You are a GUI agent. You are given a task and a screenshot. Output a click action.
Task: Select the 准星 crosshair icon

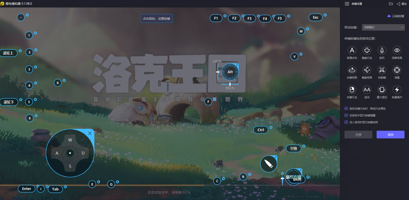(397, 70)
